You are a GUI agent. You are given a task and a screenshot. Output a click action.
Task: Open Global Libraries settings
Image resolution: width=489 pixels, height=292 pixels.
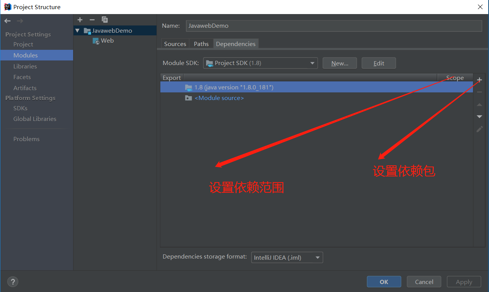35,119
